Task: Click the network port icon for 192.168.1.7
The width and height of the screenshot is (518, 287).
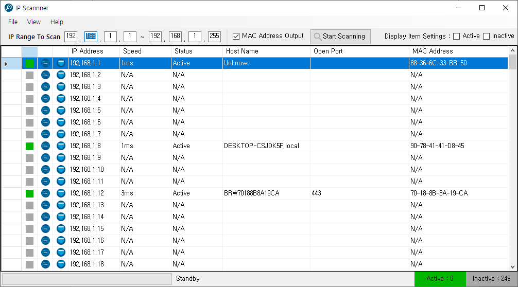Action: [x=61, y=134]
